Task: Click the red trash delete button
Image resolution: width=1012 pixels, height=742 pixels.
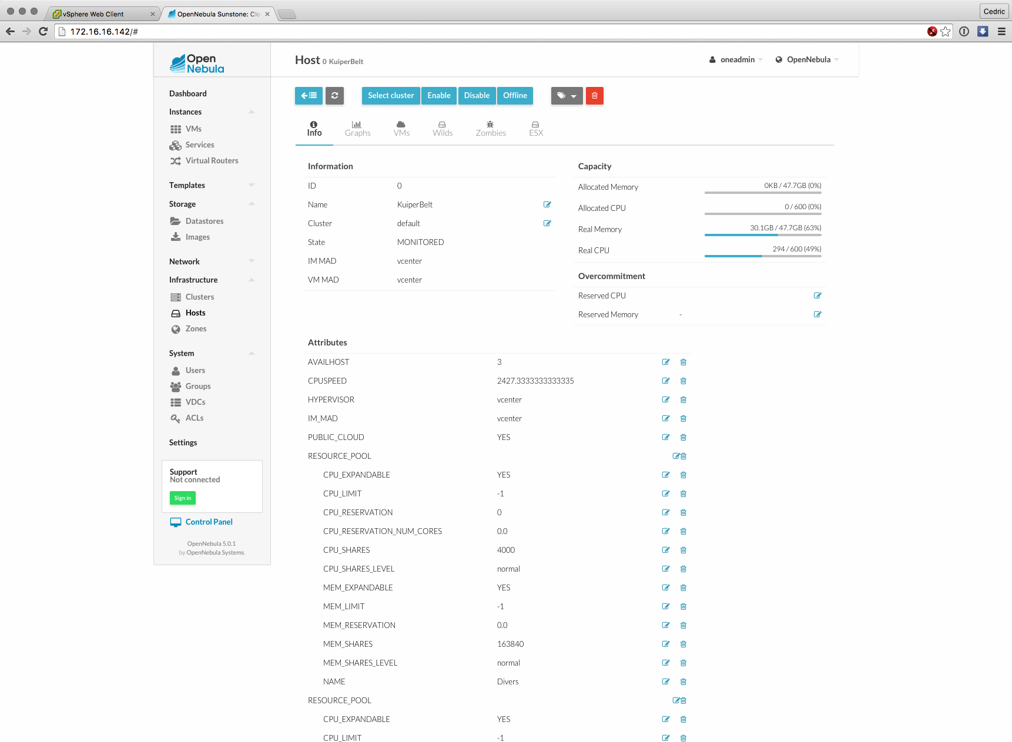Action: [594, 96]
